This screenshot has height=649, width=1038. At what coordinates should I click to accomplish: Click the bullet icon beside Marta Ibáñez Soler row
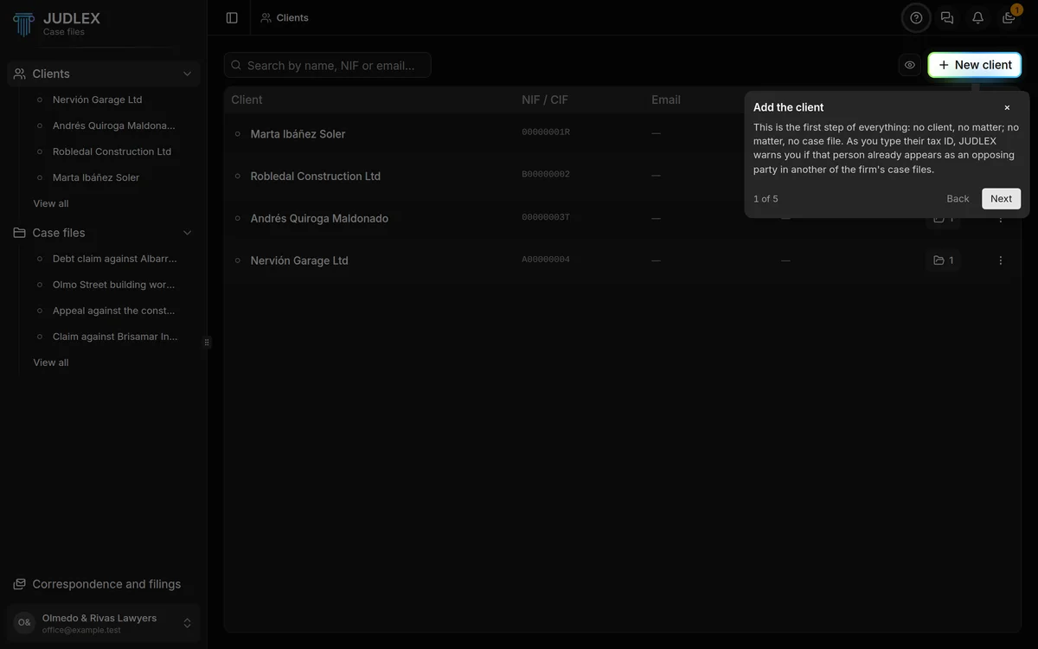coord(238,134)
